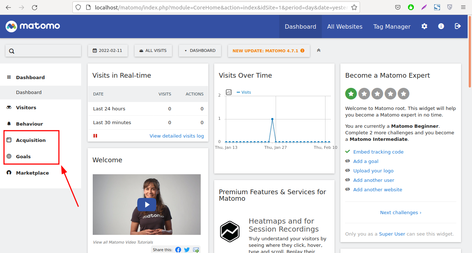Click the Matomo logo
Viewport: 472px width, 253px height.
(33, 26)
